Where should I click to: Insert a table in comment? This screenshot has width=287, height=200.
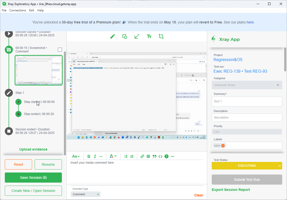click(148, 156)
